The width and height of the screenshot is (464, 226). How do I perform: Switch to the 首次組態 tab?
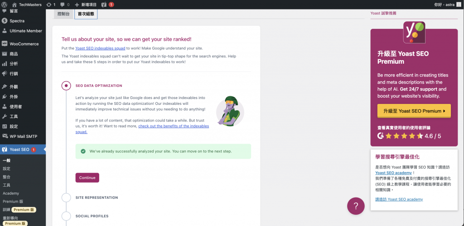[86, 14]
